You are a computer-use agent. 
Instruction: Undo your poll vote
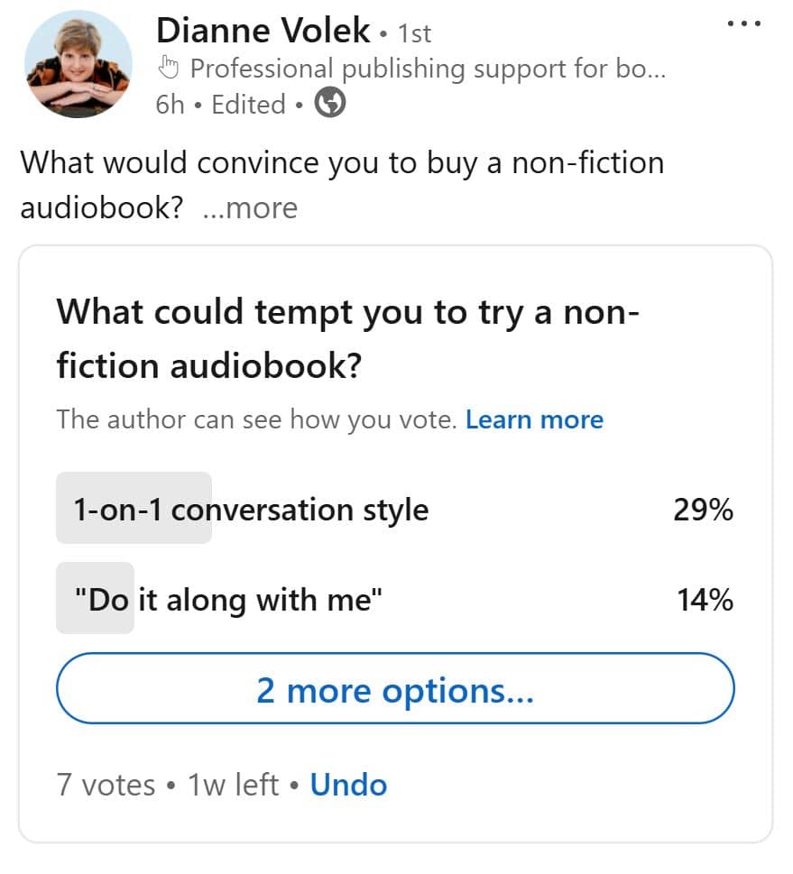coord(348,784)
